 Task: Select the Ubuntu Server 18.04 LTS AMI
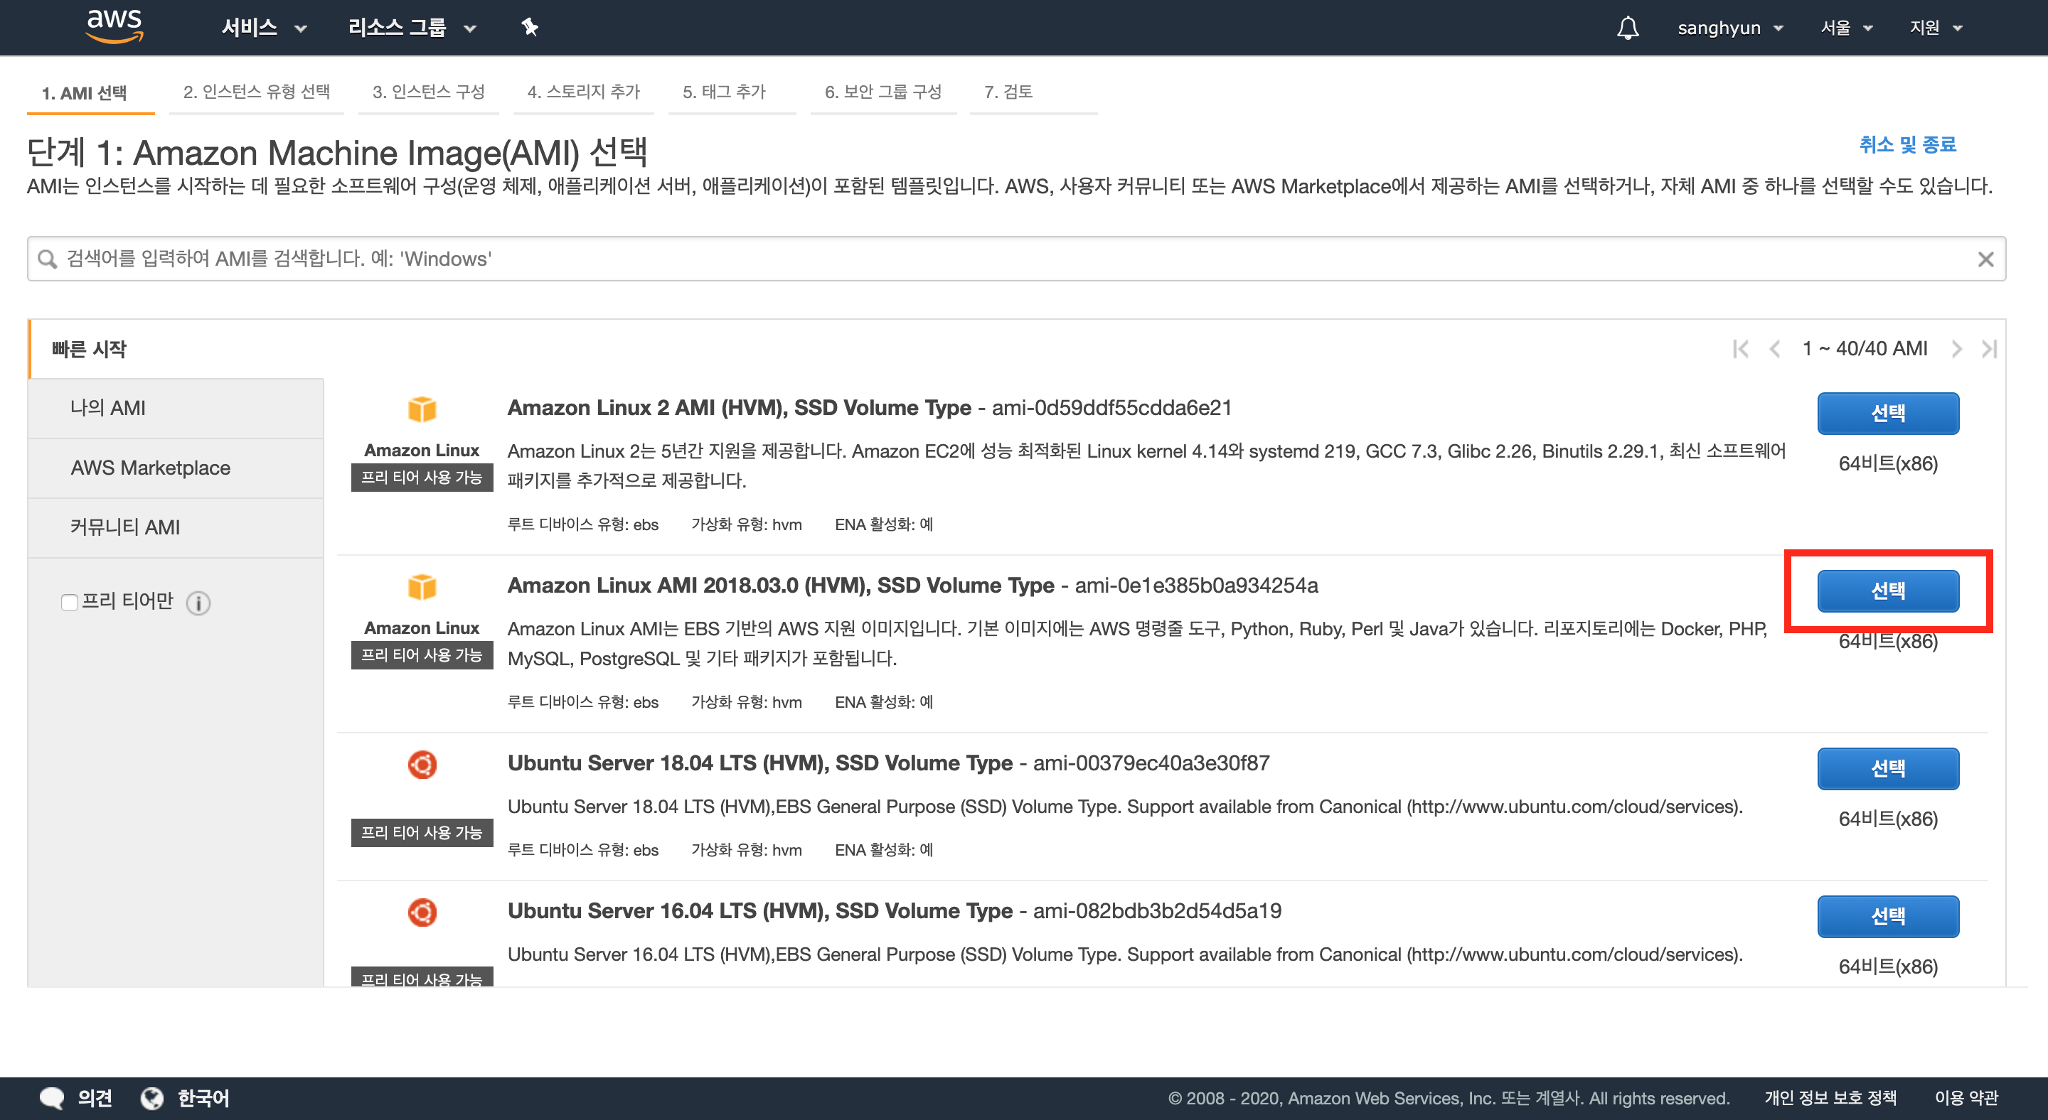tap(1887, 768)
